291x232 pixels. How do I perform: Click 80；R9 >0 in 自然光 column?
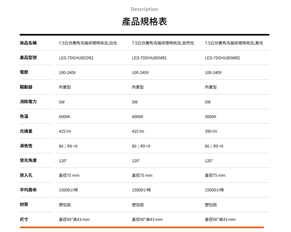[x=141, y=146]
